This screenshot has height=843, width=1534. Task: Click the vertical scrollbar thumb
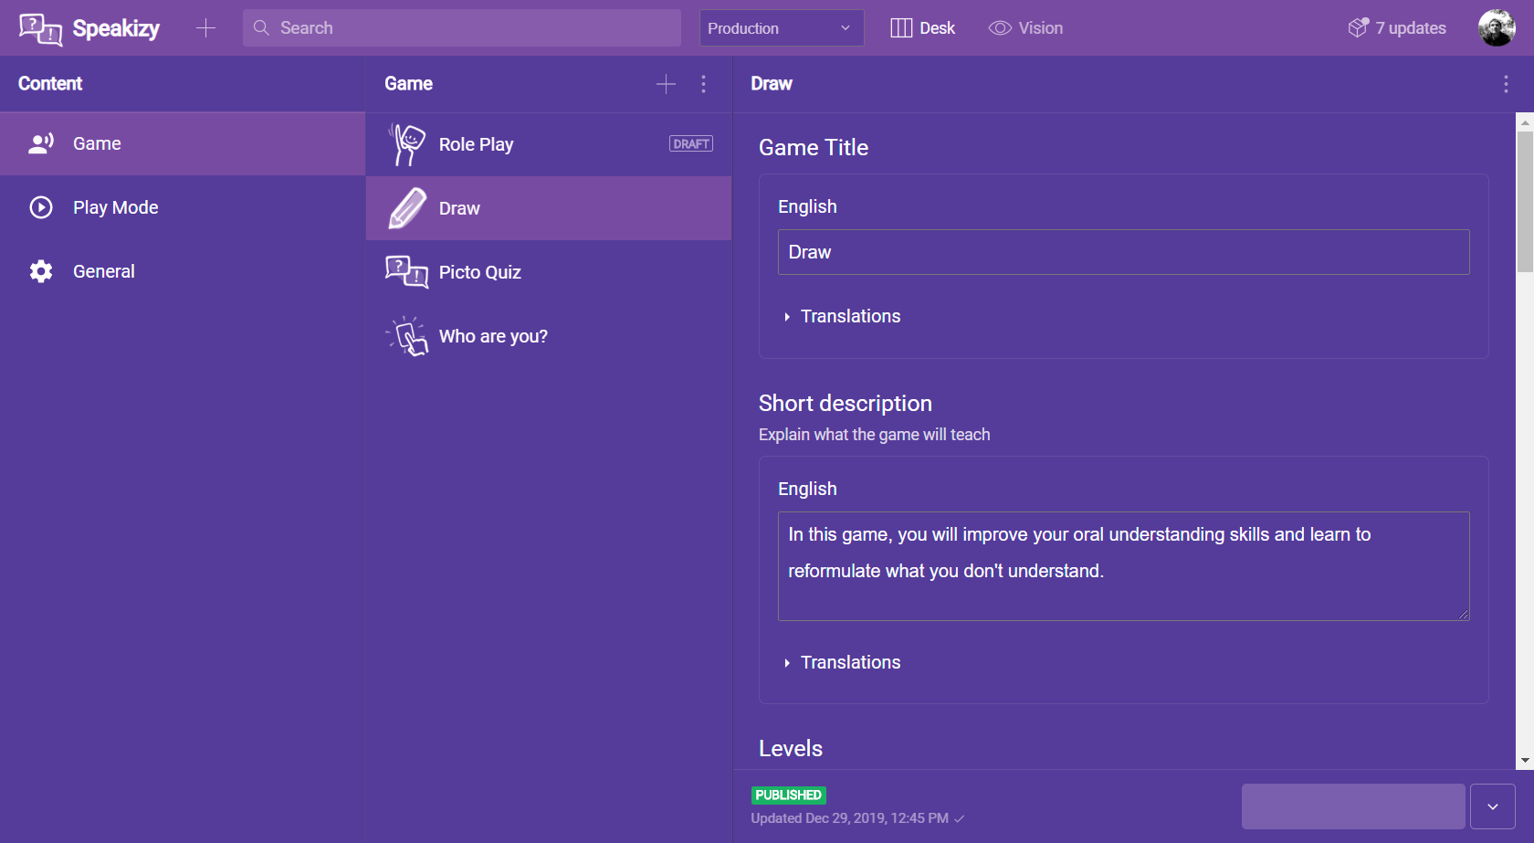[1525, 202]
